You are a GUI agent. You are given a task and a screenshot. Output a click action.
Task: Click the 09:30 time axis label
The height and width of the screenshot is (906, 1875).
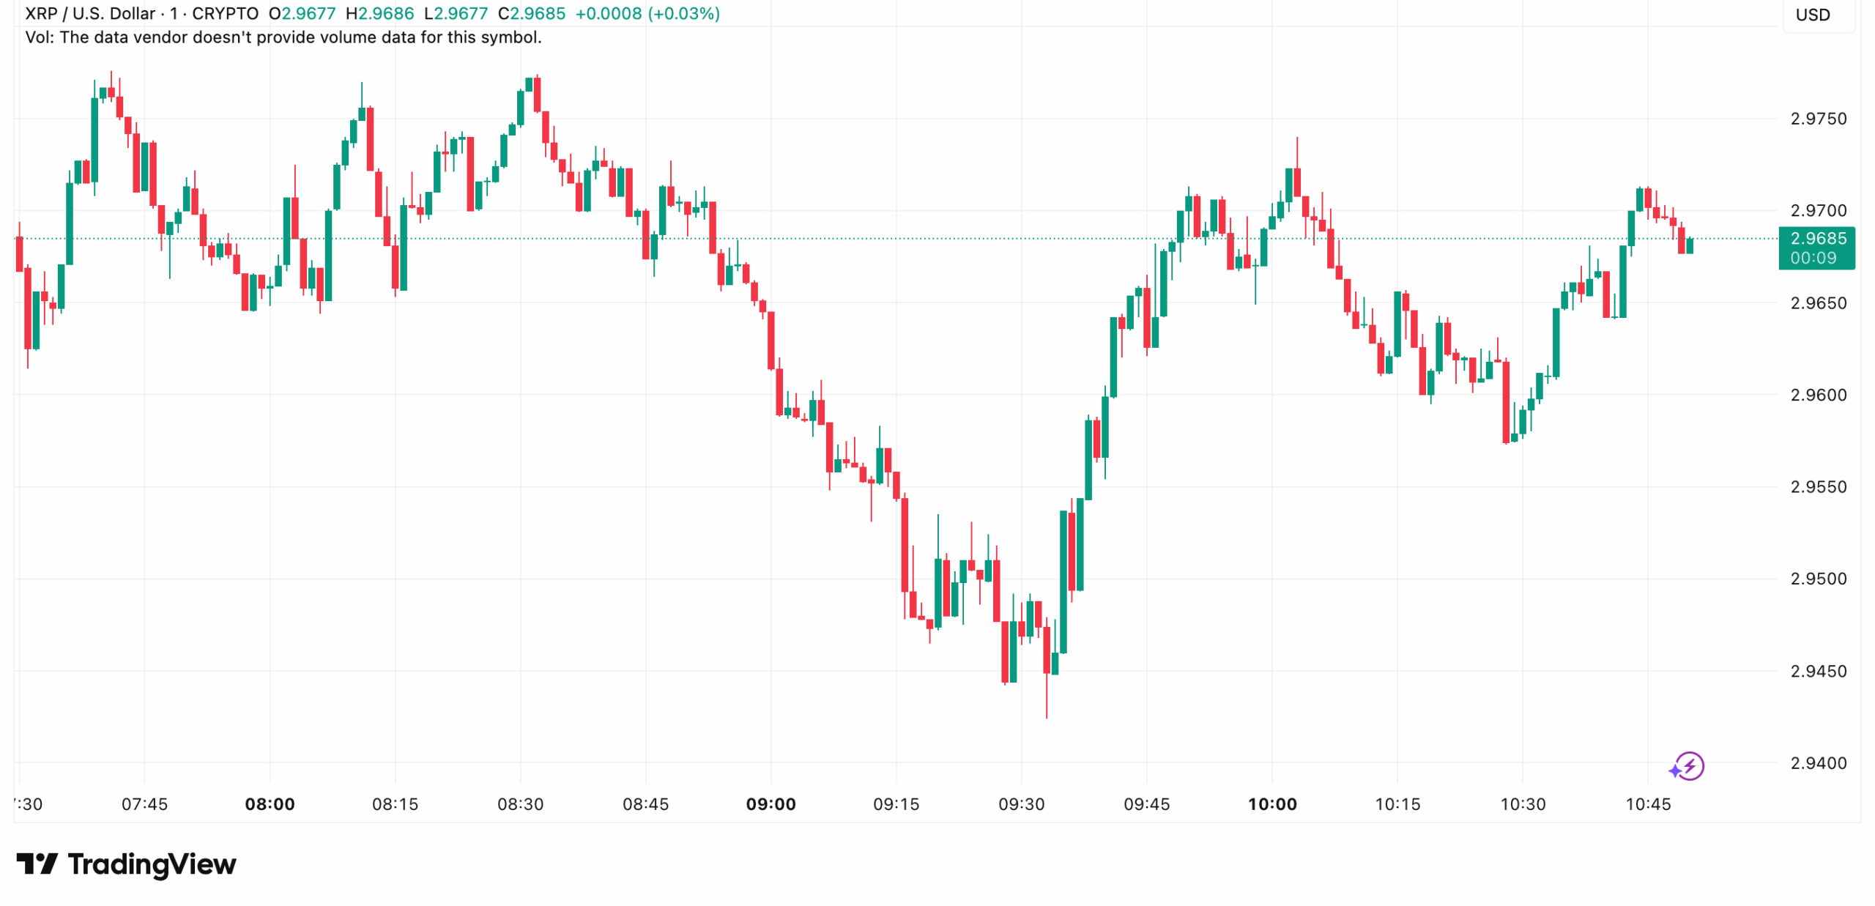coord(1021,804)
